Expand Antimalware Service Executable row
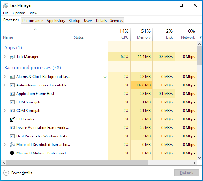Viewport: 203px width, 181px height. pos(5,85)
